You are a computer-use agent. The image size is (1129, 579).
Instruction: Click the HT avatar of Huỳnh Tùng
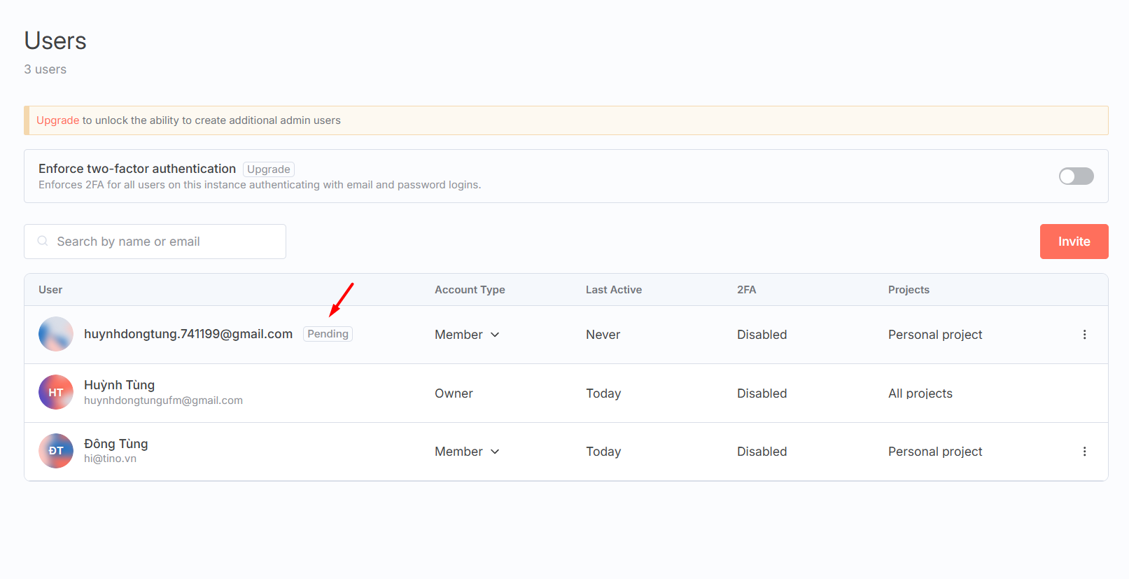pos(56,392)
